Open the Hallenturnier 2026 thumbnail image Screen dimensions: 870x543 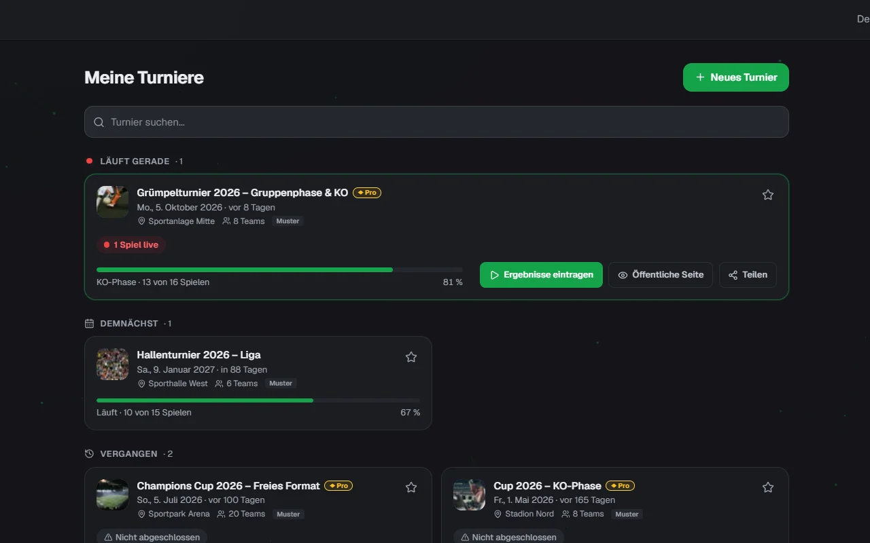pos(113,364)
